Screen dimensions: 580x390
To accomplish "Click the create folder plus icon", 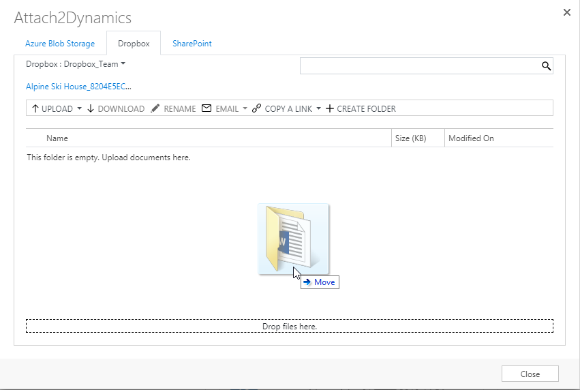I will click(x=330, y=108).
